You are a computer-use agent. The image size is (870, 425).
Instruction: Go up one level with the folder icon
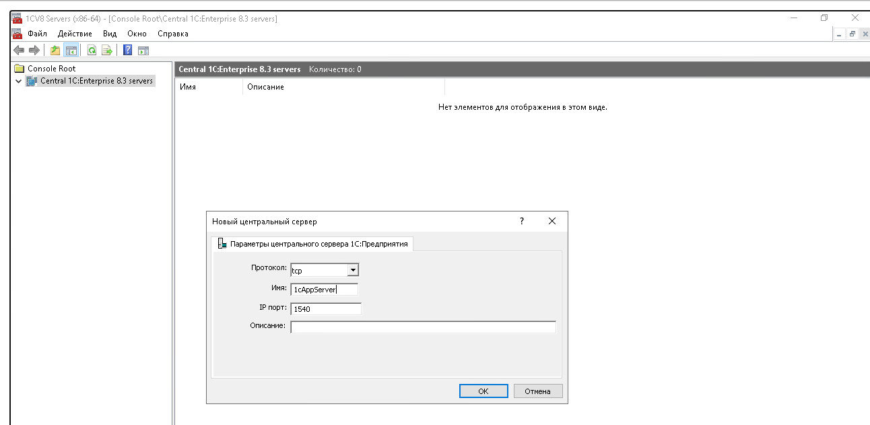(x=55, y=51)
